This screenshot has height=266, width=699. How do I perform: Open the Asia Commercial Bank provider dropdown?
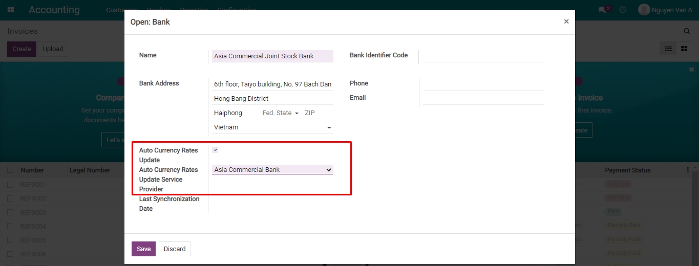(x=272, y=170)
